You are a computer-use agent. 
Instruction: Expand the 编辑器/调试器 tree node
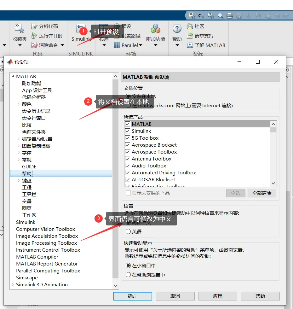(19, 139)
